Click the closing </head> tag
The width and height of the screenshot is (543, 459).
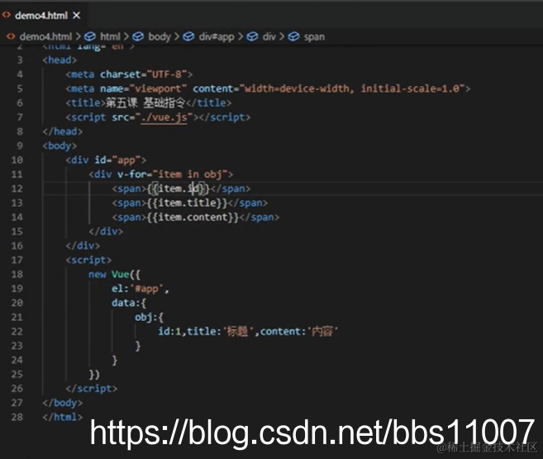63,131
